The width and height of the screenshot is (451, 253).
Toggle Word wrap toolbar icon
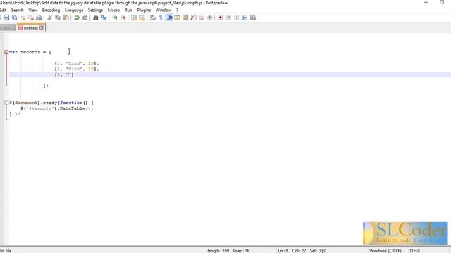click(153, 18)
